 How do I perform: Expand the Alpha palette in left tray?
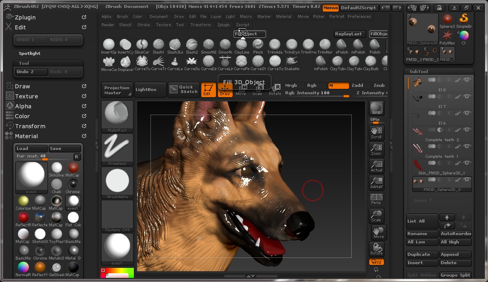[23, 106]
